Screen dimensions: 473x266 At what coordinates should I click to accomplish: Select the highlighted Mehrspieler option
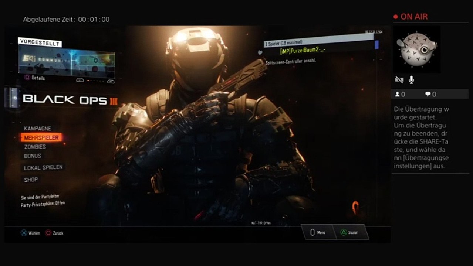(x=41, y=138)
